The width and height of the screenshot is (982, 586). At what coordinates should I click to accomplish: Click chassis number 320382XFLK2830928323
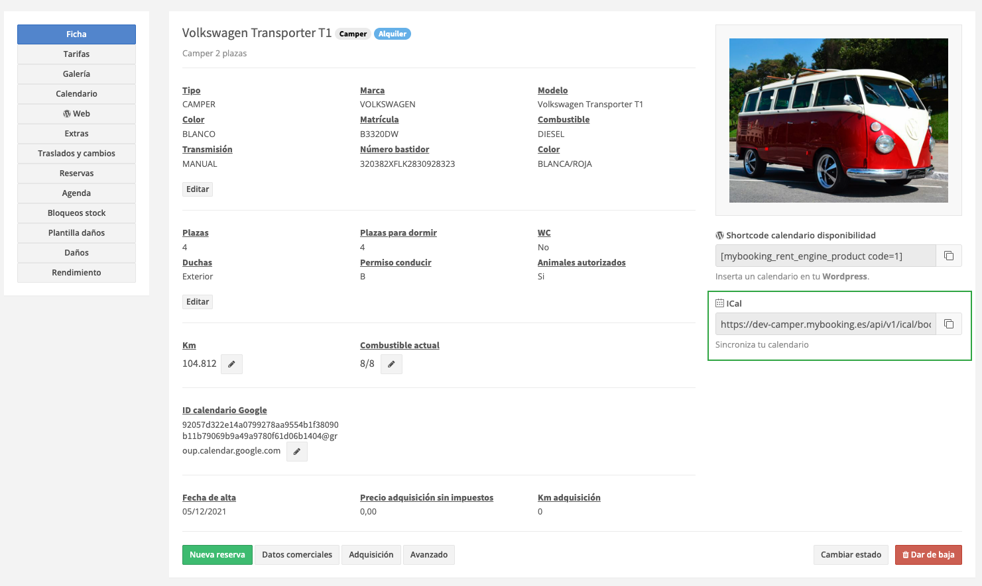pyautogui.click(x=407, y=164)
